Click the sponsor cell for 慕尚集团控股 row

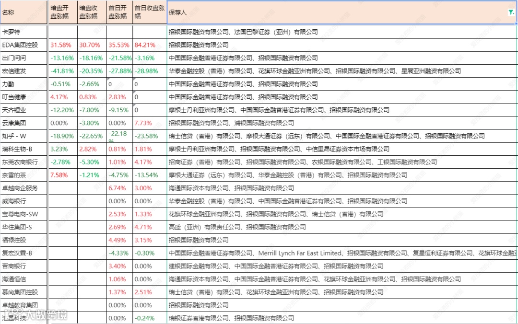(341, 292)
